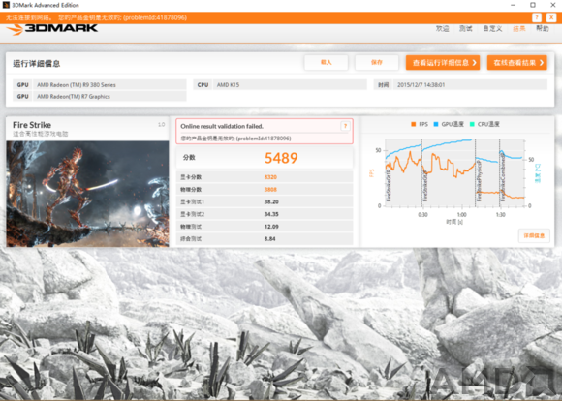Viewport: 562px width, 401px height.
Task: Open the 自定义 (Custom) tab
Action: [x=492, y=29]
